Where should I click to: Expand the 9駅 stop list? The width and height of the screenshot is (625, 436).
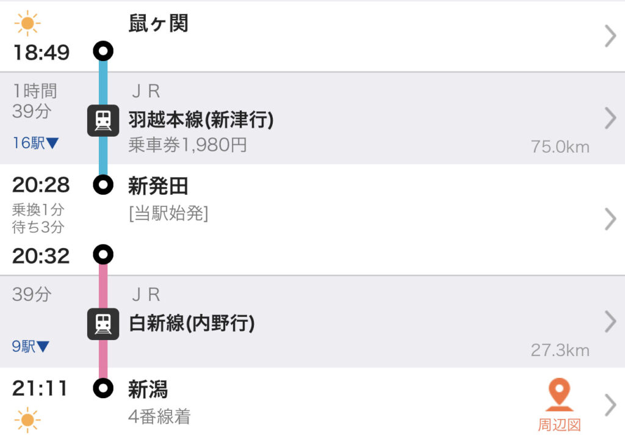pos(31,347)
